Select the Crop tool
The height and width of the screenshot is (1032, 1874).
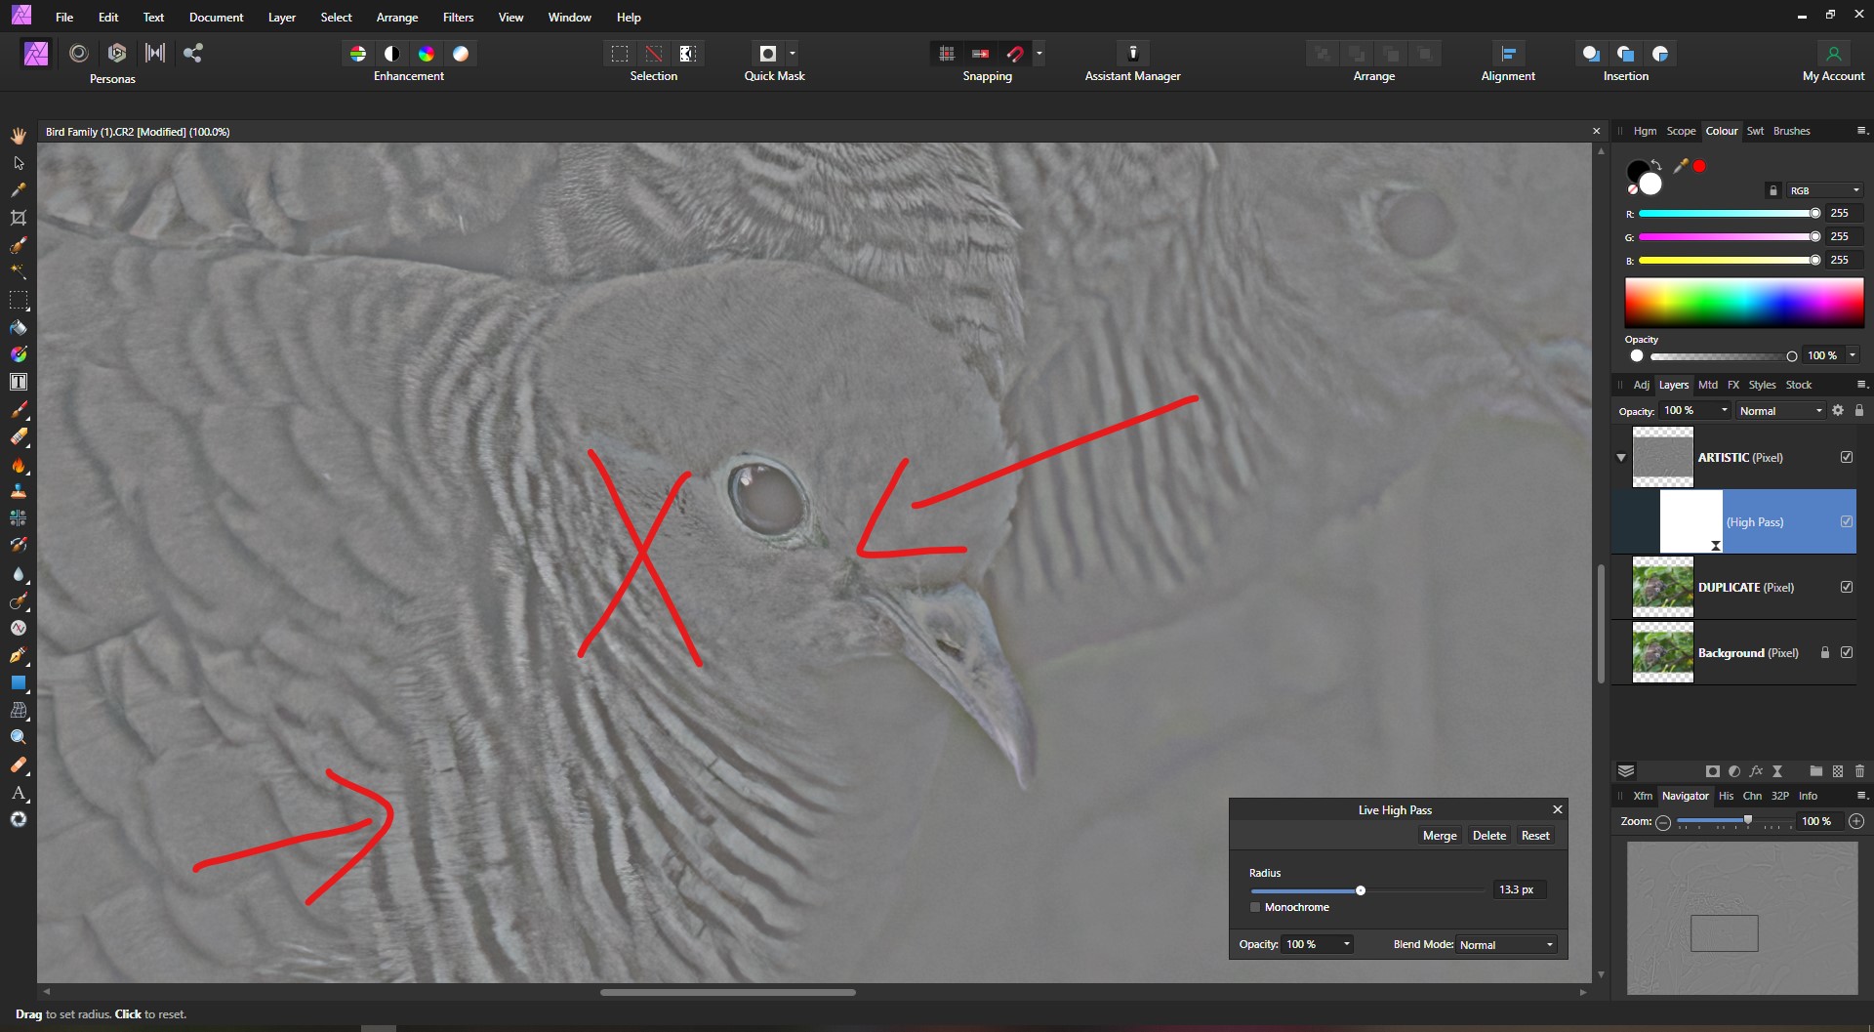19,217
